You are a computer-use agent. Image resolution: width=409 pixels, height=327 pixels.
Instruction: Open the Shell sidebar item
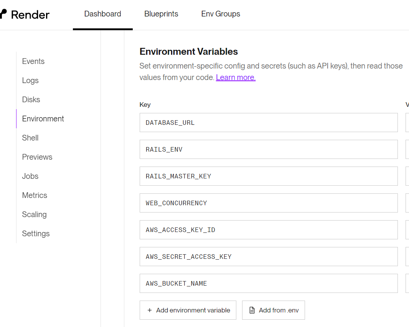pyautogui.click(x=30, y=138)
